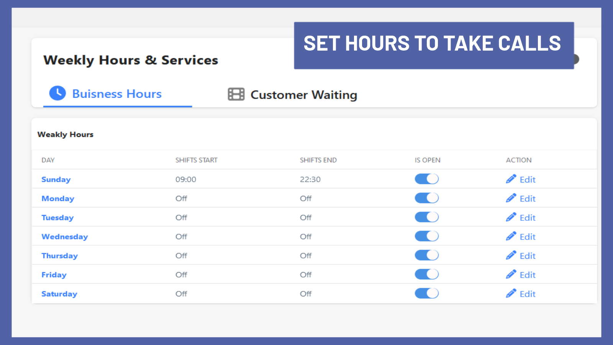Click the pencil edit icon for Monday
The width and height of the screenshot is (613, 345).
pos(511,198)
